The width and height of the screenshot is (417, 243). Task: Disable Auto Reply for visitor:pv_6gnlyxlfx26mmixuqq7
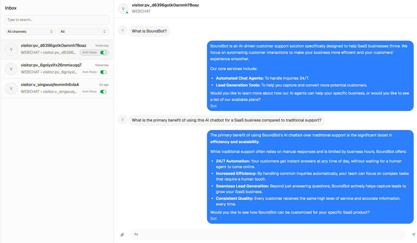[103, 72]
